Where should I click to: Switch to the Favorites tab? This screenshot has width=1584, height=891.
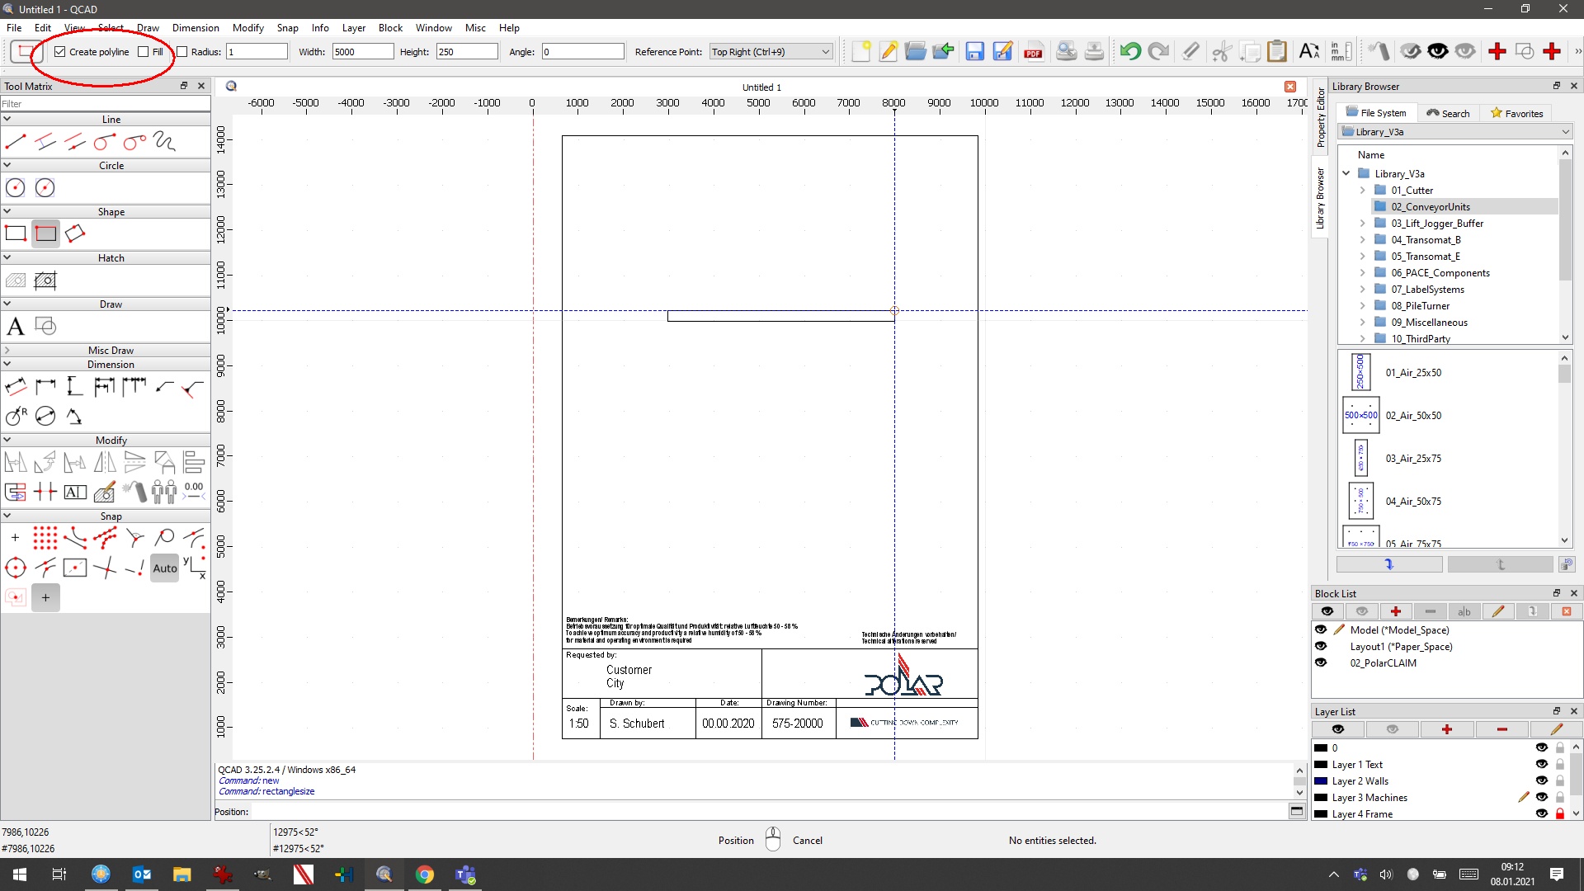click(x=1516, y=113)
